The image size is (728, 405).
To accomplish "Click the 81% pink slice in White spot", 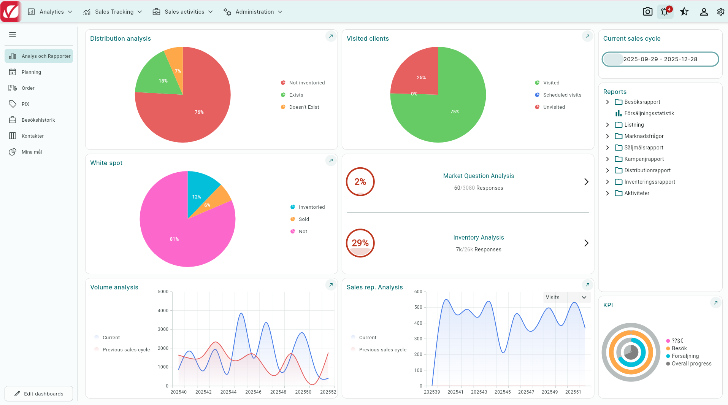I will point(174,239).
